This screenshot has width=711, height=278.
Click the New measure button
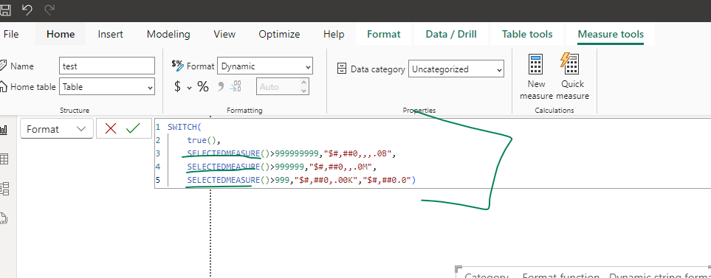click(x=537, y=77)
